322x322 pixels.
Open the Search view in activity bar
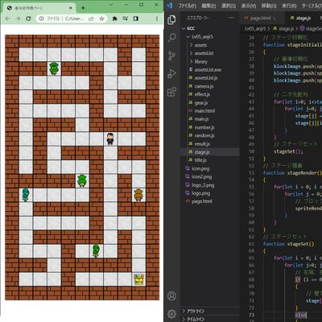pyautogui.click(x=171, y=38)
